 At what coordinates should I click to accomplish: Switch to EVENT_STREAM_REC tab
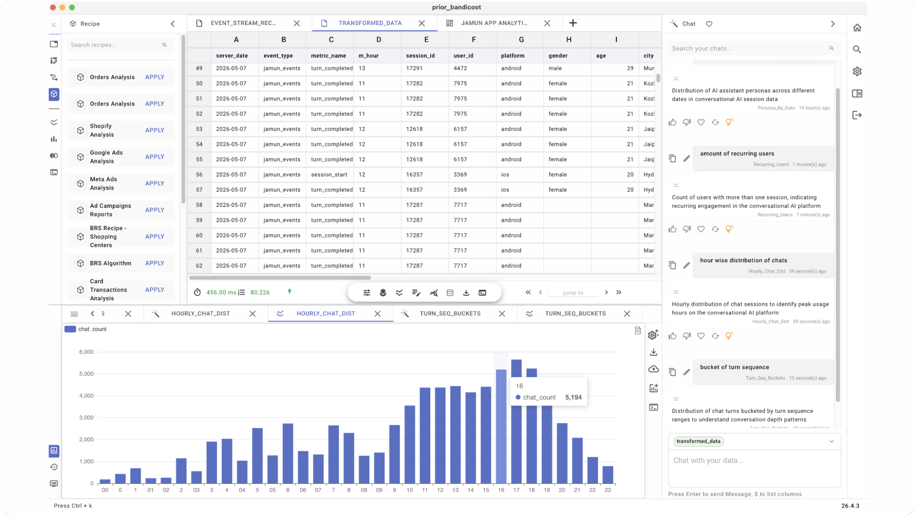pyautogui.click(x=243, y=23)
